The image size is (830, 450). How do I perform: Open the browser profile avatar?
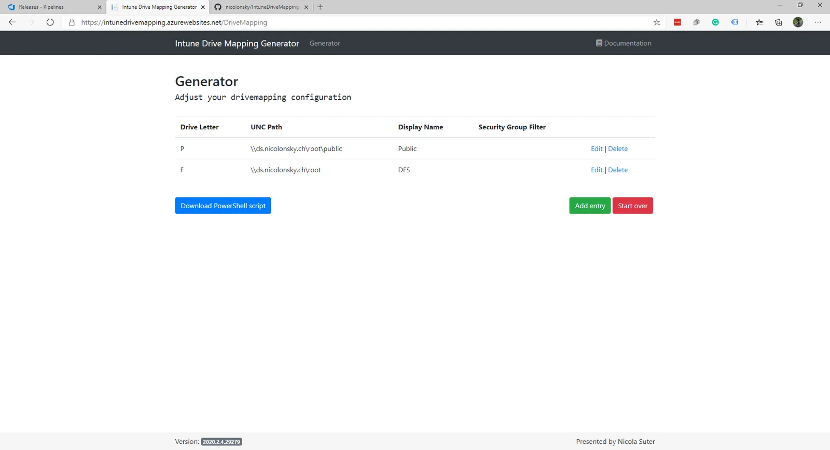[798, 22]
